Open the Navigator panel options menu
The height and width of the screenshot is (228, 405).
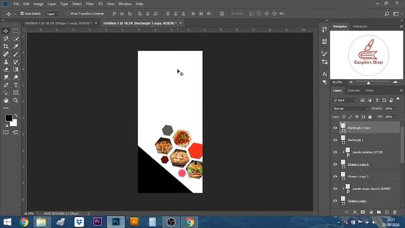(x=401, y=27)
